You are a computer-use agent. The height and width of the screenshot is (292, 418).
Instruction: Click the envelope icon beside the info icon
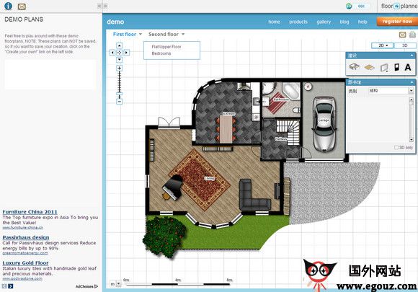coord(22,6)
